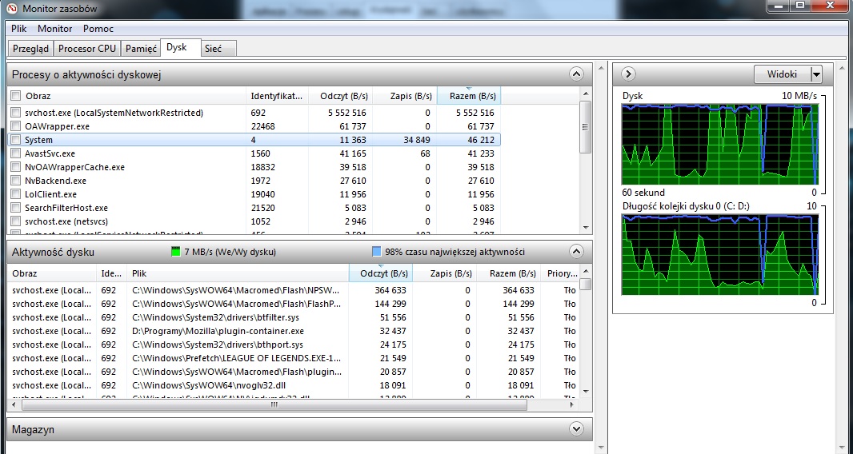This screenshot has height=454, width=853.
Task: Select the LEAGUE OF LEGENDS.EXE prefetch row
Action: 293,358
